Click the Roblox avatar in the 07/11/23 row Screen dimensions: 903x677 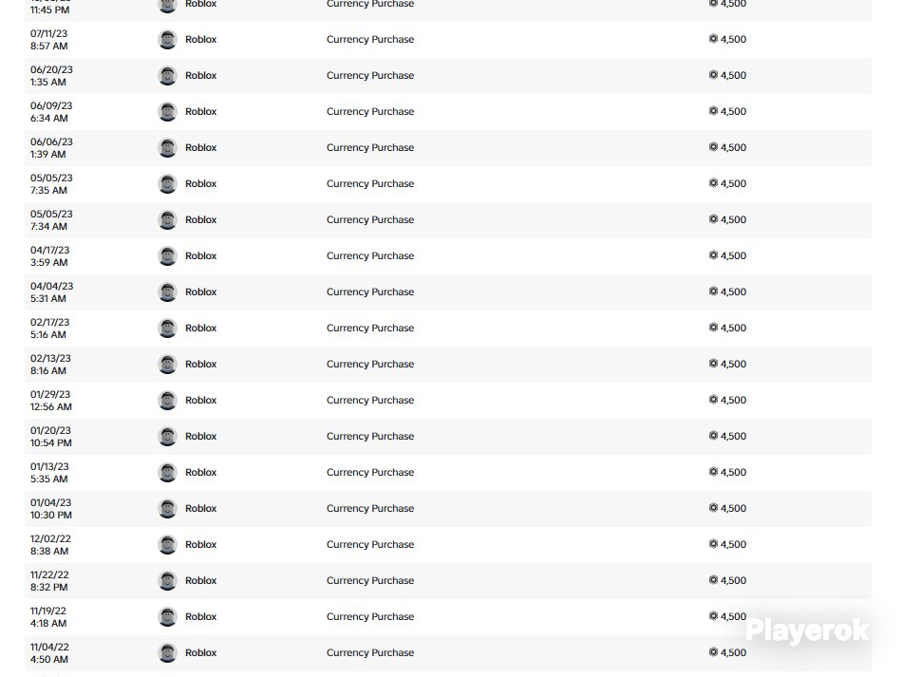[x=167, y=39]
